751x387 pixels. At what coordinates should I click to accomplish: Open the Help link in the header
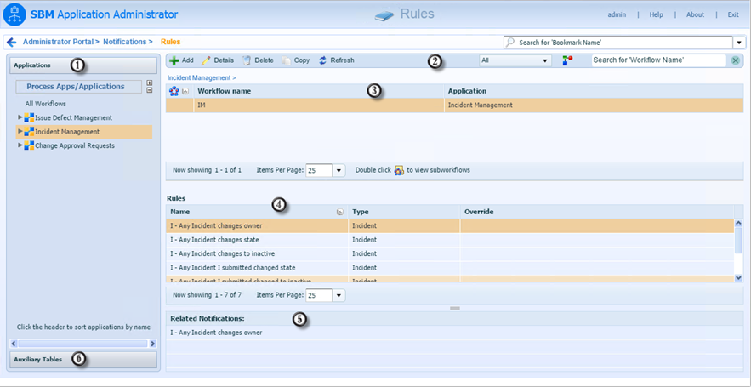click(x=656, y=14)
